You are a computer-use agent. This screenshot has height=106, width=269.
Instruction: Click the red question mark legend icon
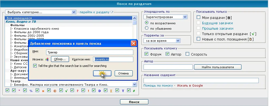click(x=77, y=91)
